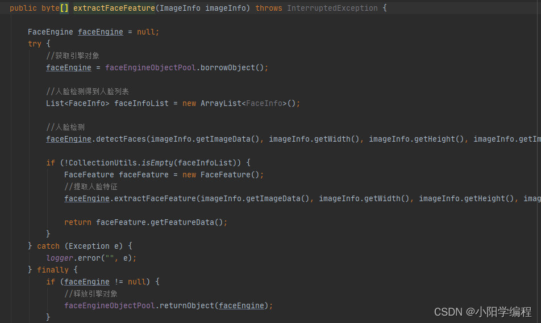Click the extractFaceFeature method name

point(114,8)
